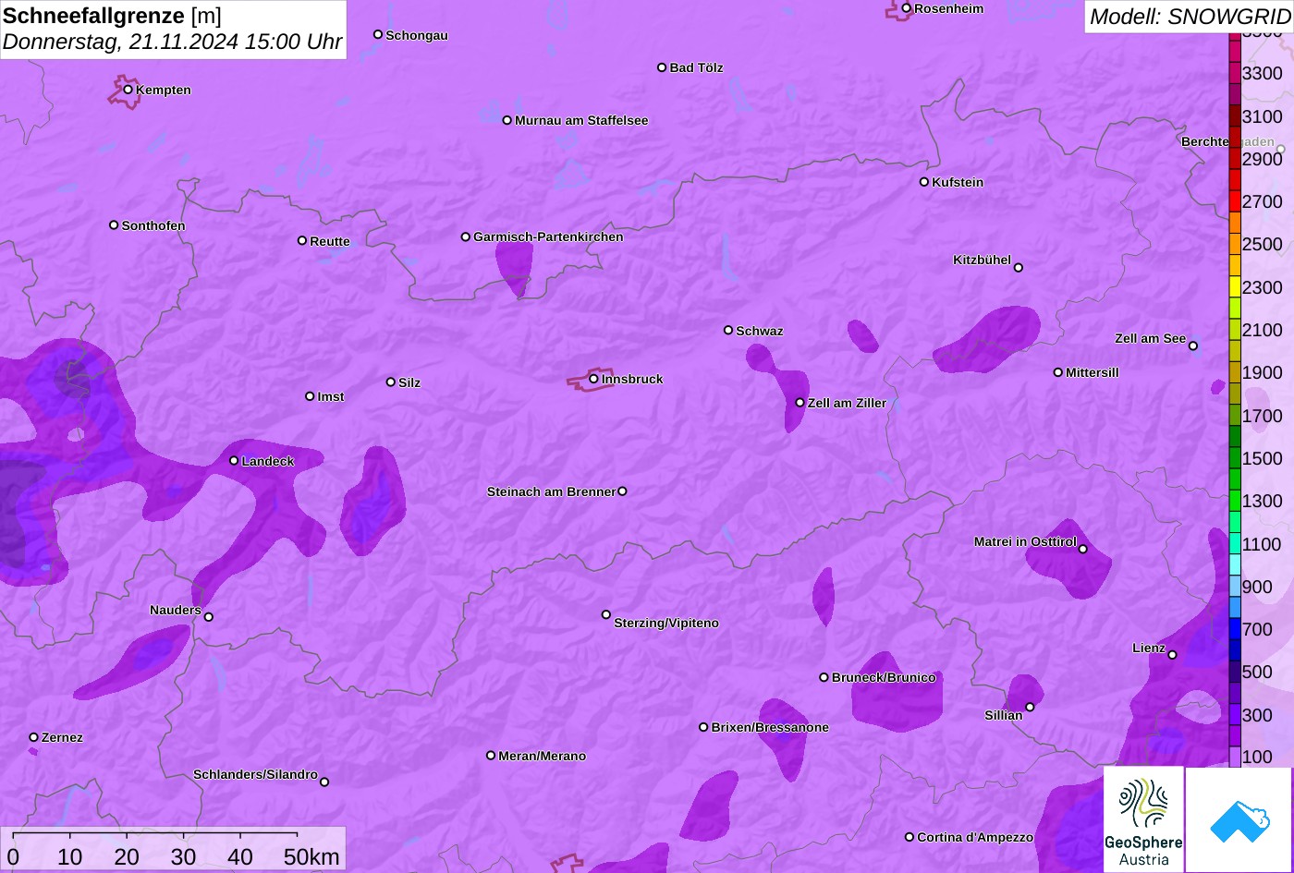Click the Bruneck/Brunico label

tap(884, 677)
